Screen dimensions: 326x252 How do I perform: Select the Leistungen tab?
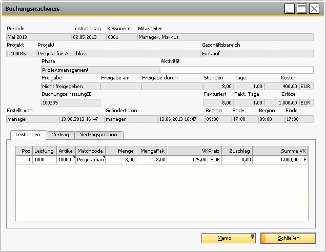click(28, 135)
